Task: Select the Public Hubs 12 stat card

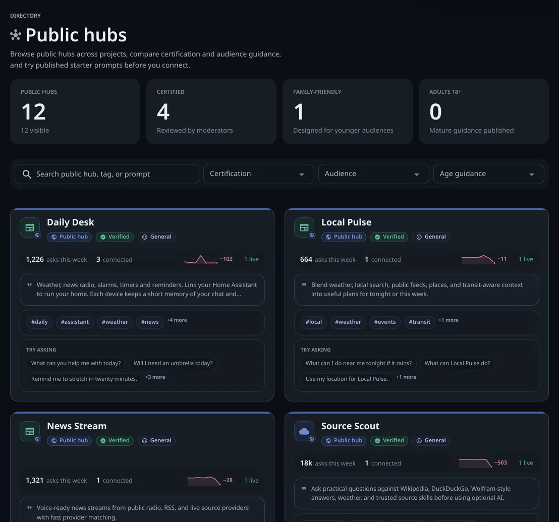Action: click(x=75, y=111)
